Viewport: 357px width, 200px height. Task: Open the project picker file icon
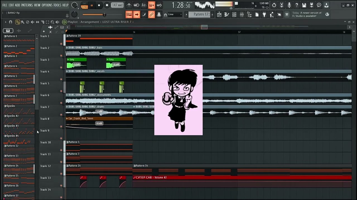(x=257, y=15)
